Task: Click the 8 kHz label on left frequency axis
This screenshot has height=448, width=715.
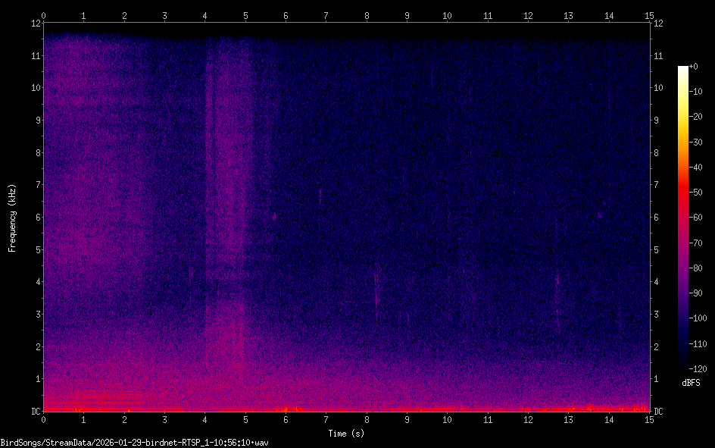Action: tap(36, 152)
